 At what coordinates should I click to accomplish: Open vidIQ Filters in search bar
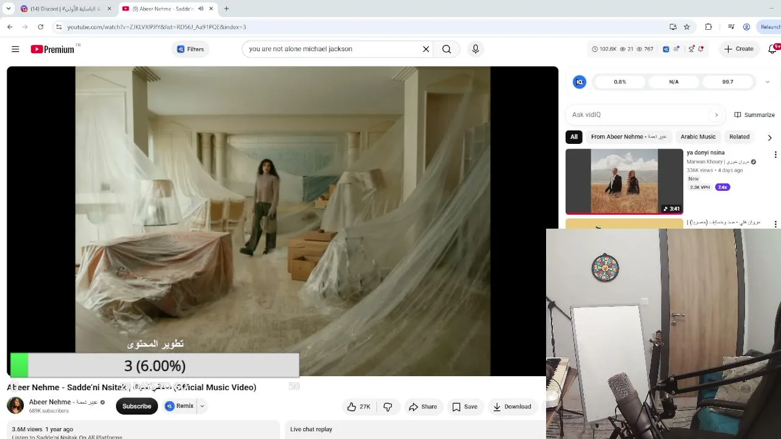[190, 49]
